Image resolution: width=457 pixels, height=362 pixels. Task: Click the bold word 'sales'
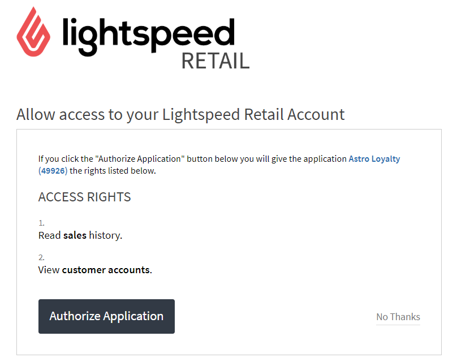(75, 235)
